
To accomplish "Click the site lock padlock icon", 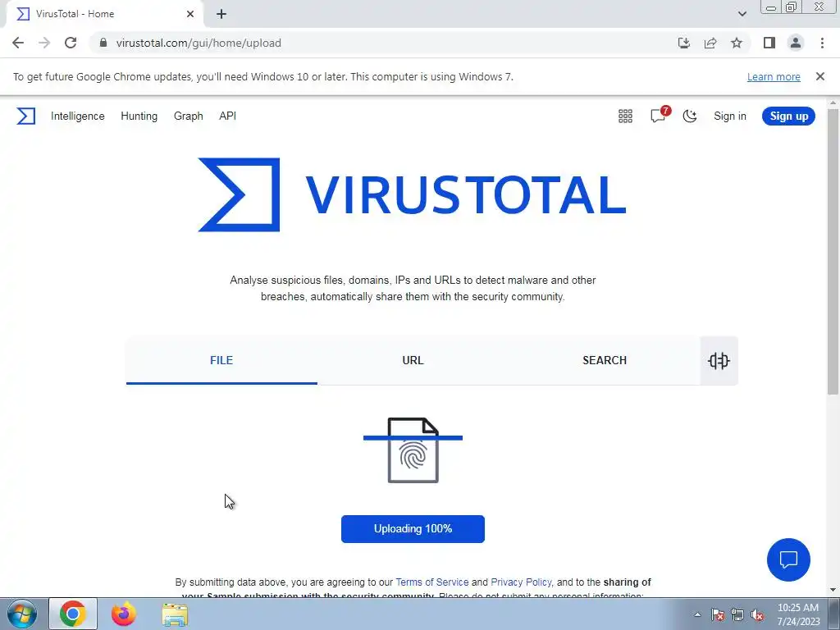I will [x=103, y=43].
